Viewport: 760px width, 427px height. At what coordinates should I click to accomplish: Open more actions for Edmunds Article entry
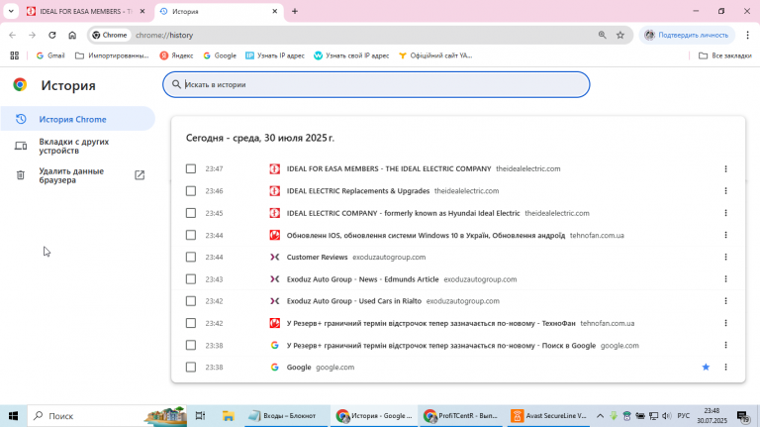(x=725, y=279)
